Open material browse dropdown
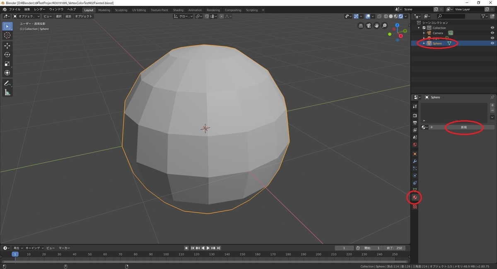Image resolution: width=497 pixels, height=269 pixels. tap(425, 127)
